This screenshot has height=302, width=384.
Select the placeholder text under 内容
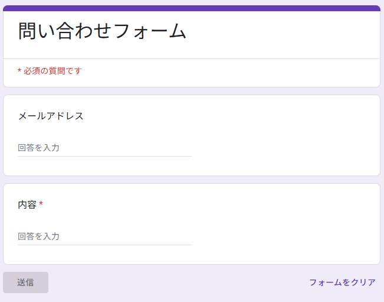coord(39,236)
